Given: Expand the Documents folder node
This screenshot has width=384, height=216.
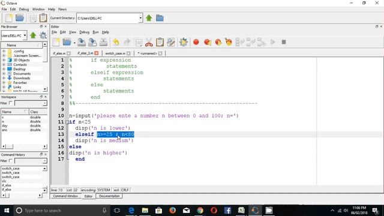Looking at the screenshot, I should (x=4, y=74).
